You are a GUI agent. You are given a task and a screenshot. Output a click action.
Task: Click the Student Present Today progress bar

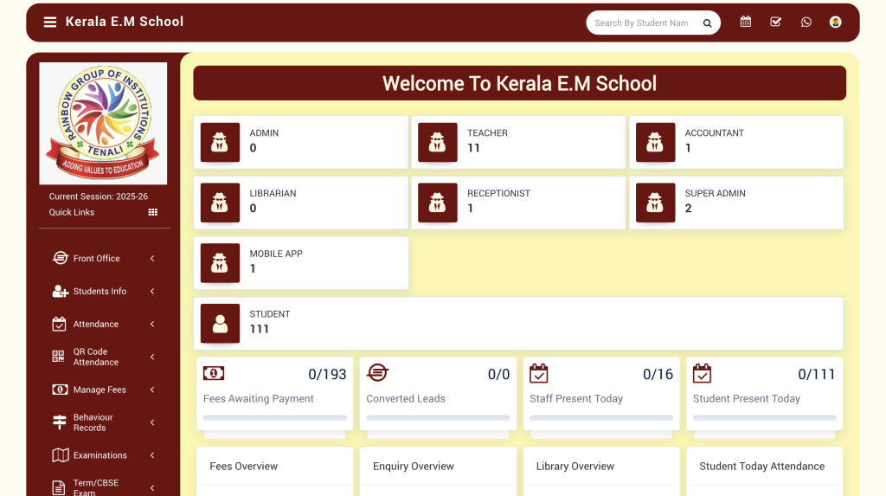pyautogui.click(x=765, y=418)
